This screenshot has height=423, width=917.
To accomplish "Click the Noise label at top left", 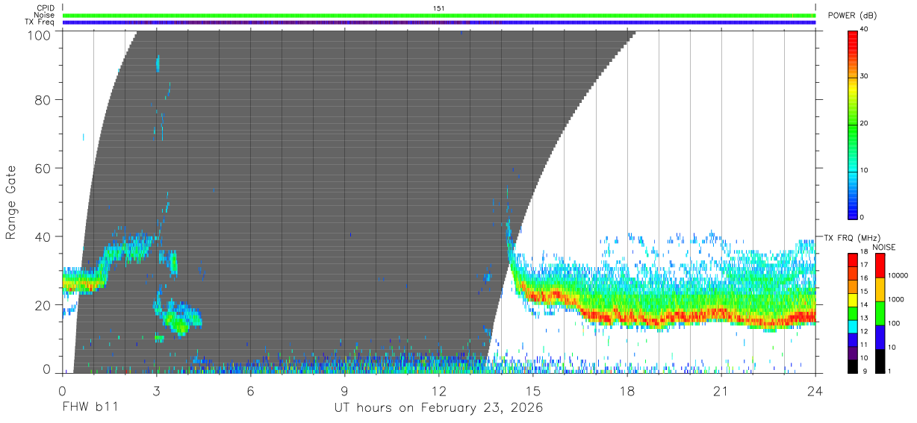I will pyautogui.click(x=44, y=15).
